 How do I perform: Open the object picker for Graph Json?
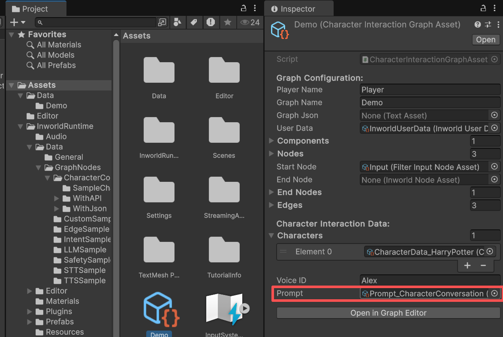(494, 115)
